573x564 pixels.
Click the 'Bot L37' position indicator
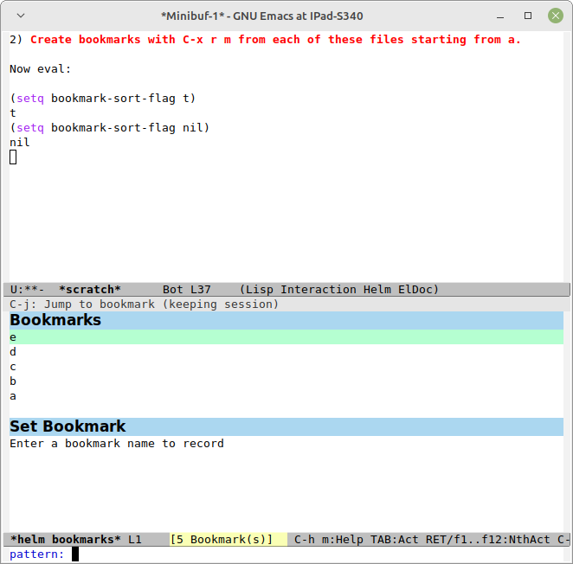pos(187,289)
